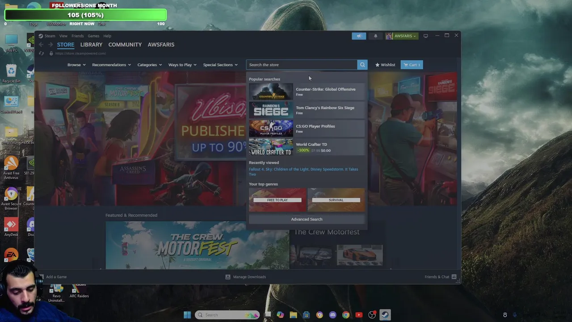Screen dimensions: 572x322
Task: Click the recently viewed games links
Action: (303, 172)
